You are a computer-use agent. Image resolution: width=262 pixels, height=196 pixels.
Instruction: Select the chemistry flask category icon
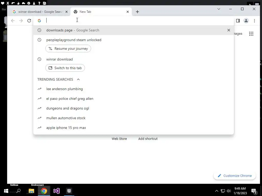coord(34,3)
